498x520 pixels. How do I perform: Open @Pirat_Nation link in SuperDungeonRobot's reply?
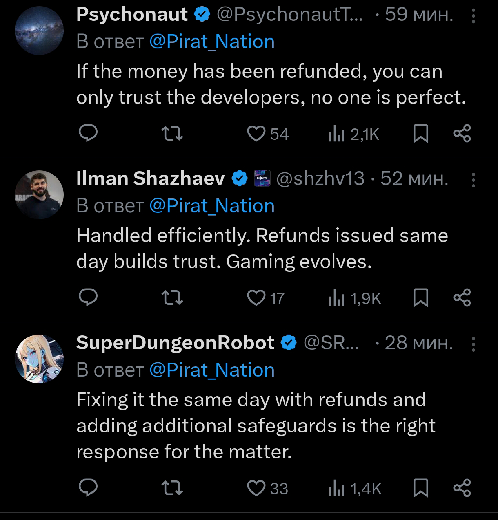(212, 370)
